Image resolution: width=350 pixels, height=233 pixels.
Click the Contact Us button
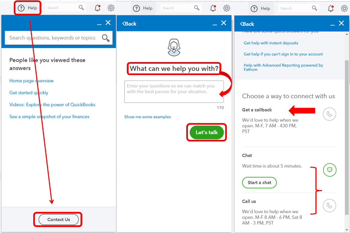point(59,219)
